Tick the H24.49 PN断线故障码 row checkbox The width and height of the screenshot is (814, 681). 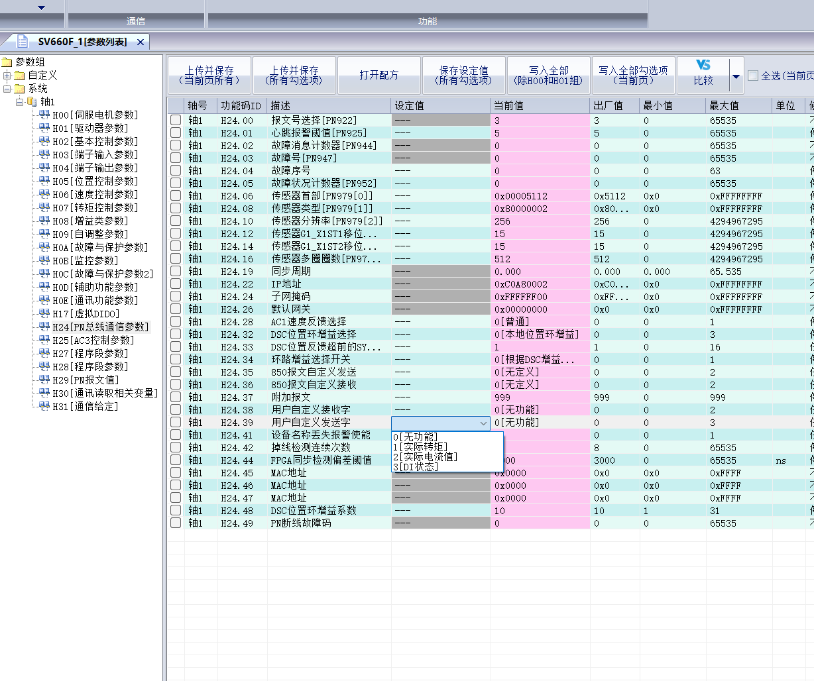point(176,523)
